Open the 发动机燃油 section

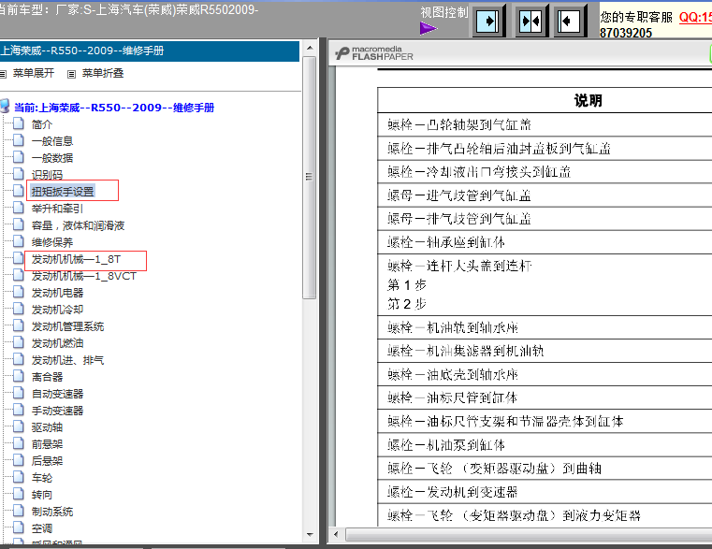[x=57, y=343]
